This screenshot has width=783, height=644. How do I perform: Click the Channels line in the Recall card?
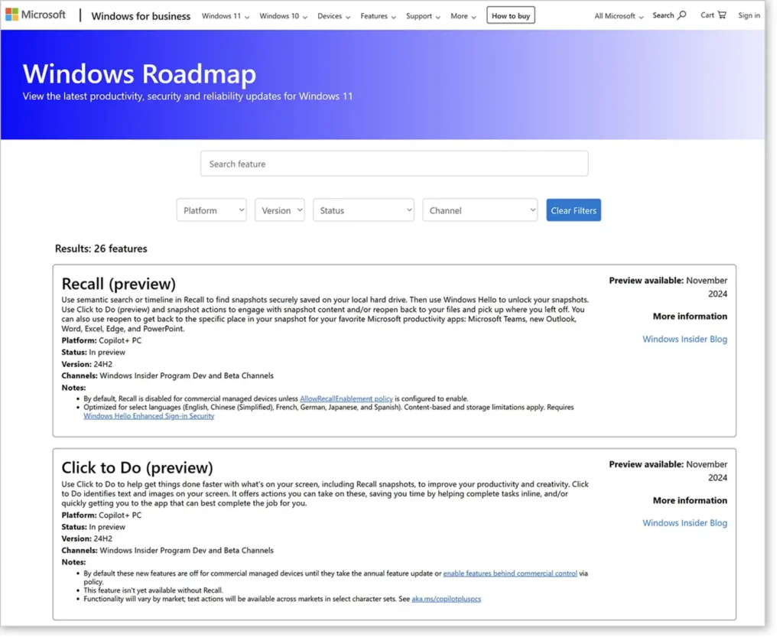point(167,376)
